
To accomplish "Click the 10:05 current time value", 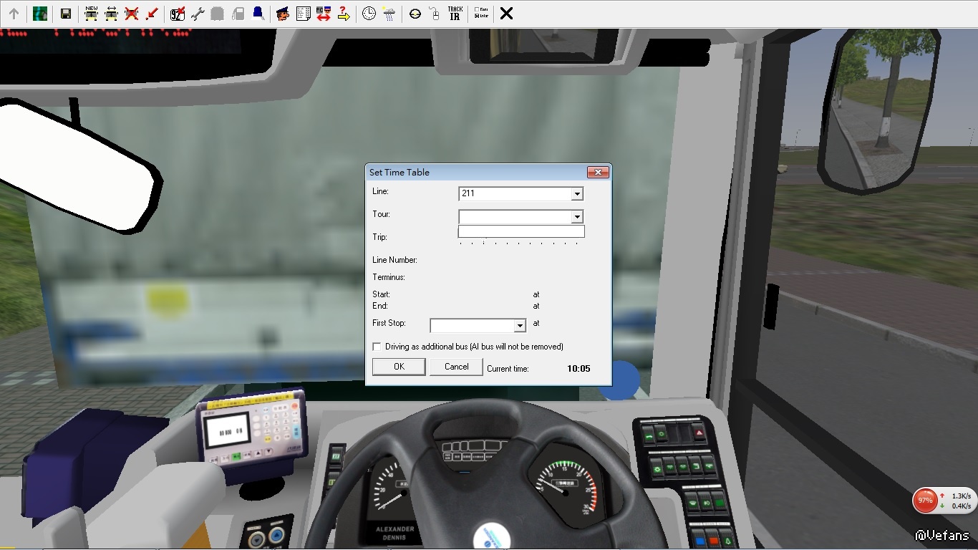I will coord(578,369).
